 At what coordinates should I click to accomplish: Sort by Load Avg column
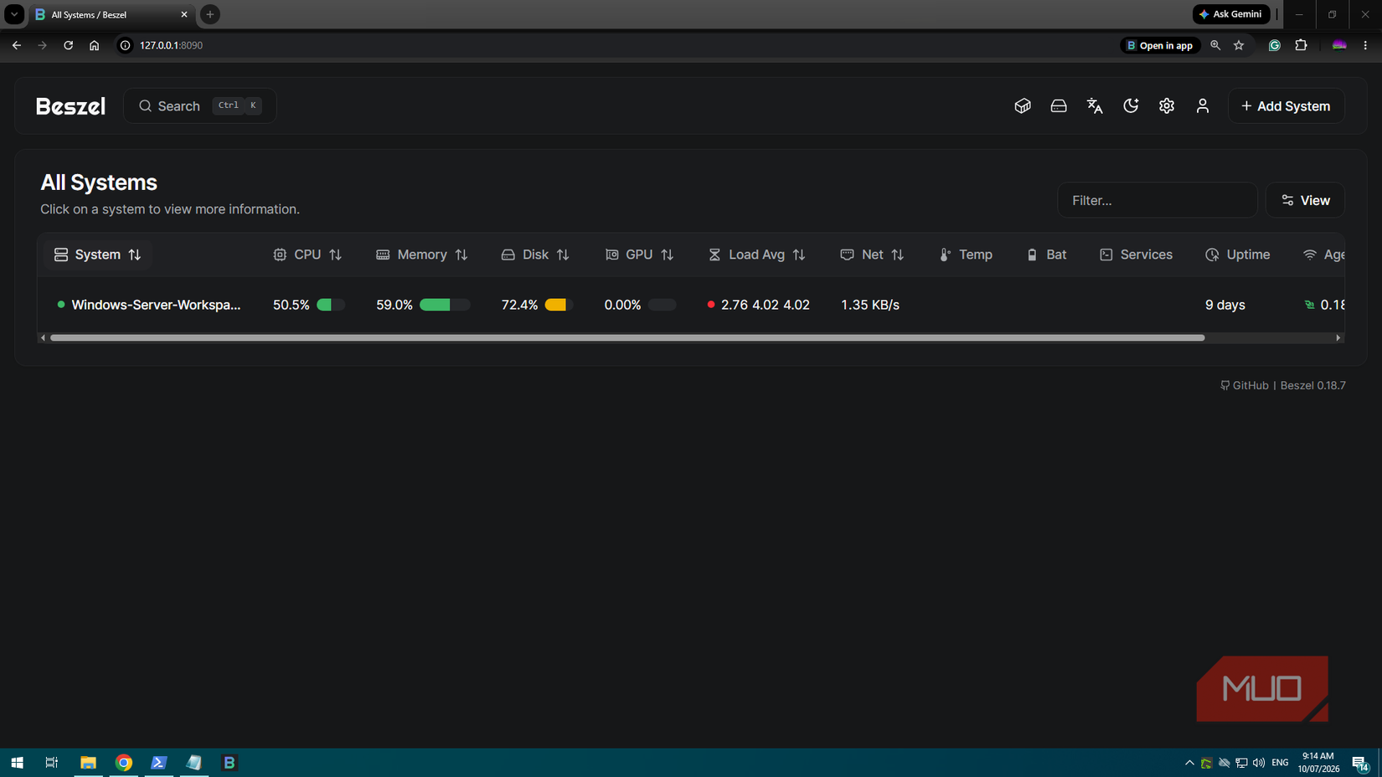click(757, 255)
